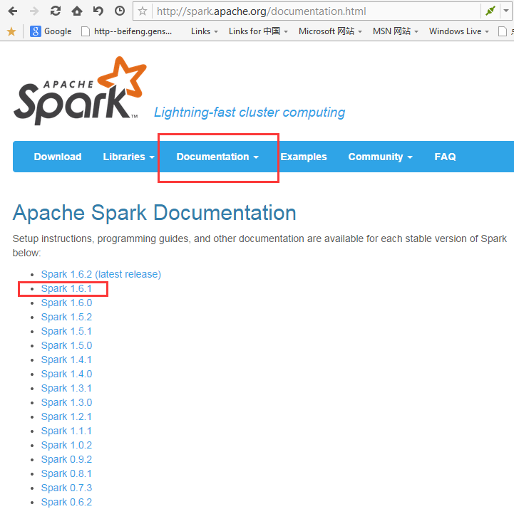Open the address bar dropdown arrow
This screenshot has height=514, width=514.
point(506,11)
